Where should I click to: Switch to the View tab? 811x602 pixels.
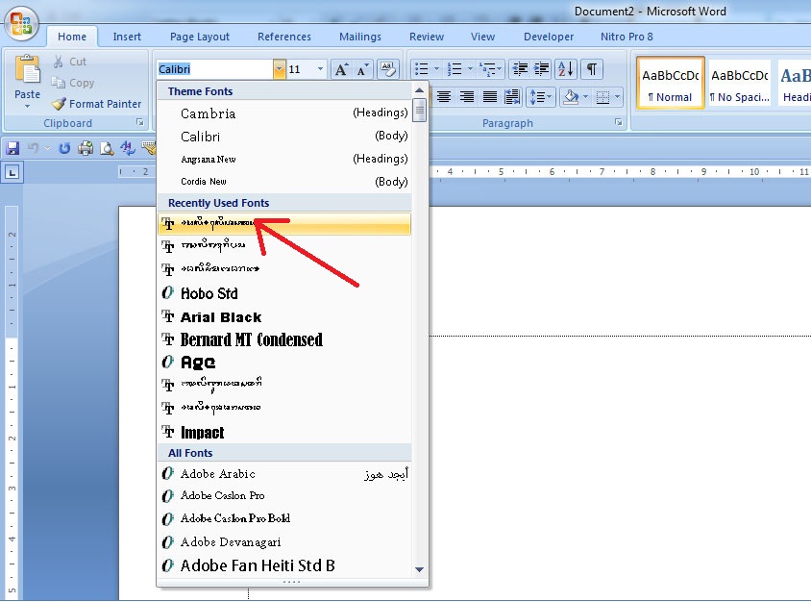coord(482,37)
